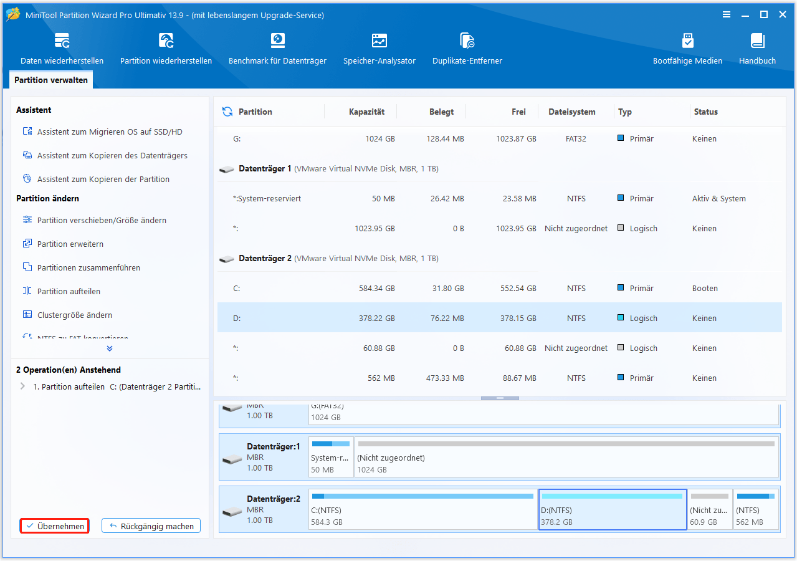Choose Partitionen zusammenführen

click(81, 268)
